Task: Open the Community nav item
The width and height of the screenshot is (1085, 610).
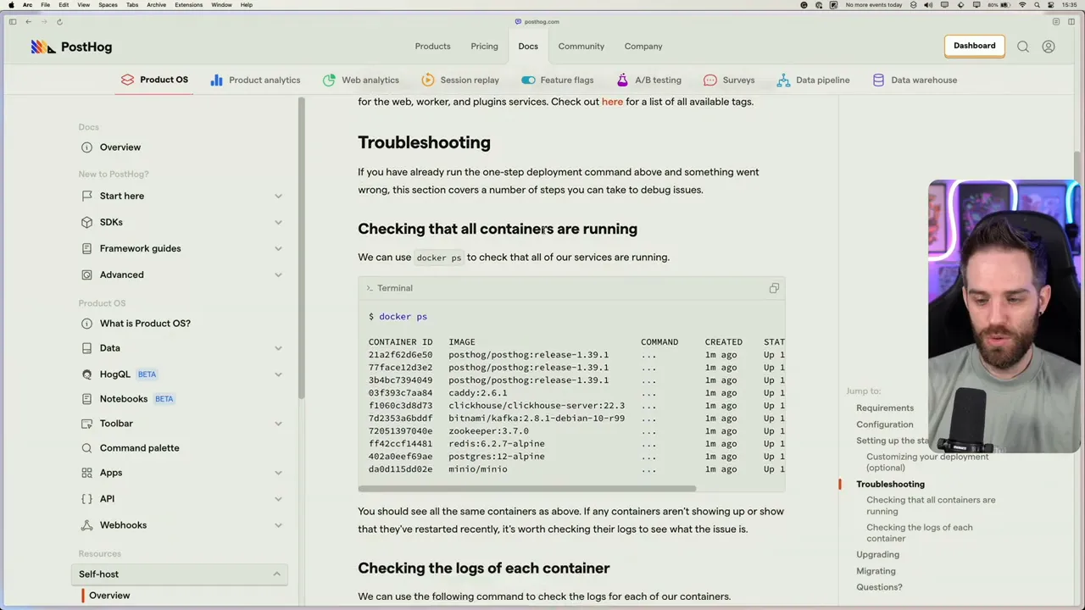Action: (581, 46)
